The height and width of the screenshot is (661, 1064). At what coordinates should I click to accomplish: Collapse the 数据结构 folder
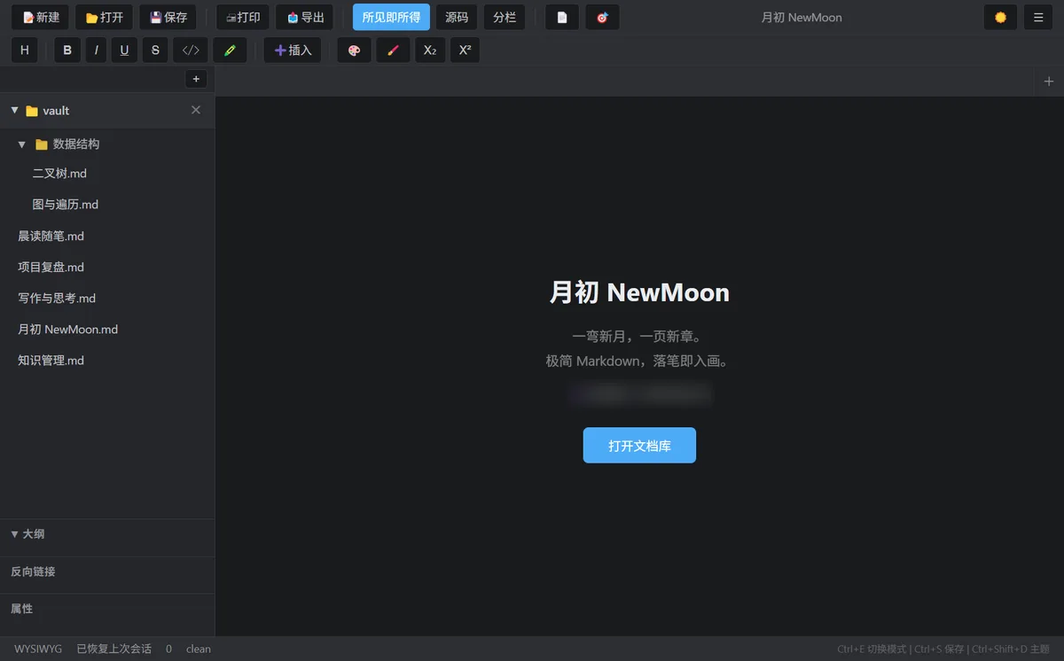22,144
